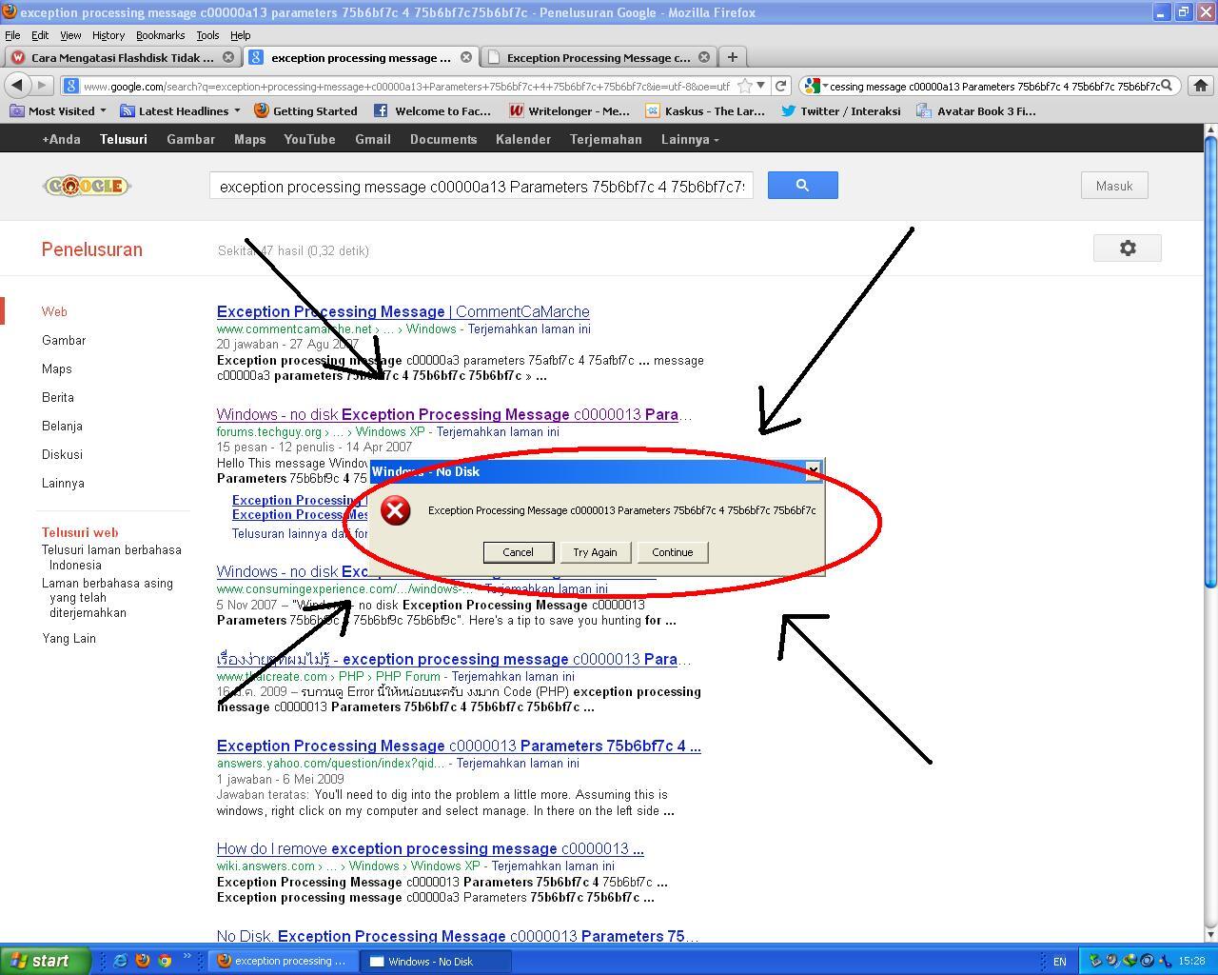Click 'Telusuri laman berbahasa Indonesia' filter
1218x975 pixels.
111,557
